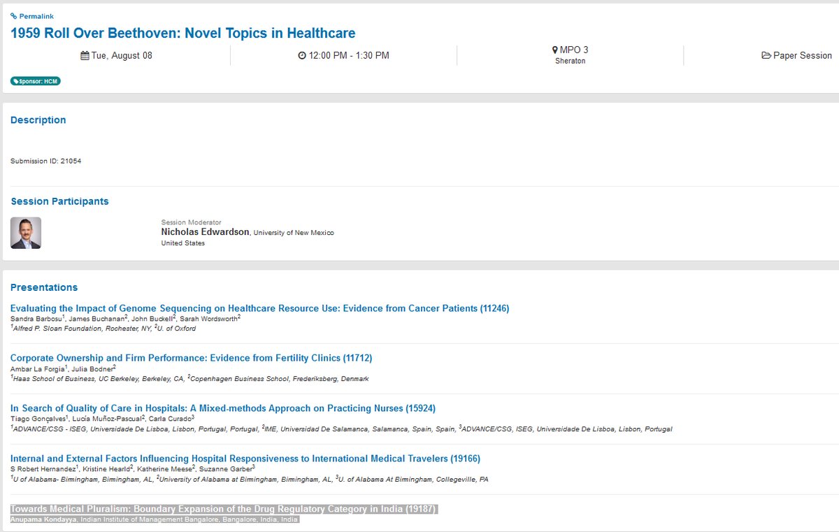Click the Submission ID: 21054 text

pos(45,160)
